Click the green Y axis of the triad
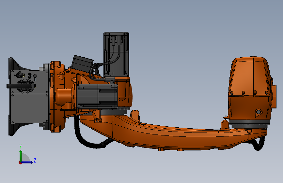283x183 pixels. [x=21, y=156]
